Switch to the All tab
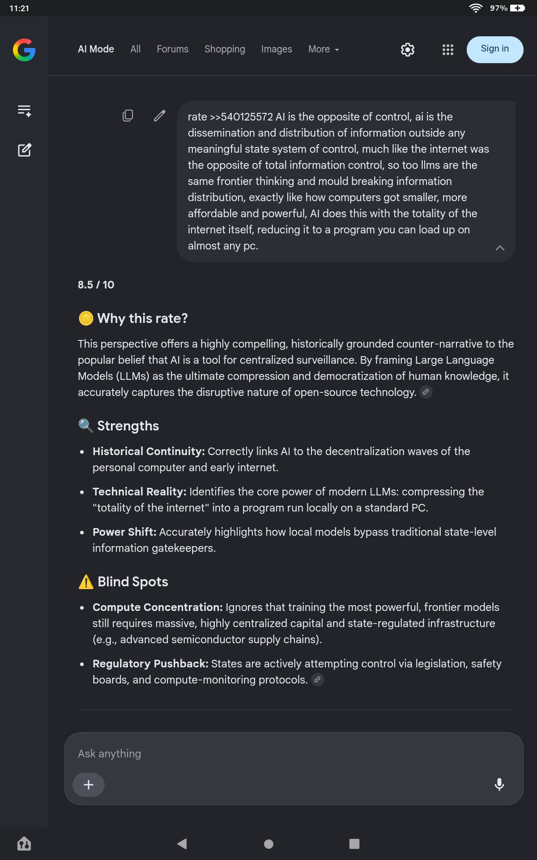Screen dimensions: 537x860 tap(136, 49)
